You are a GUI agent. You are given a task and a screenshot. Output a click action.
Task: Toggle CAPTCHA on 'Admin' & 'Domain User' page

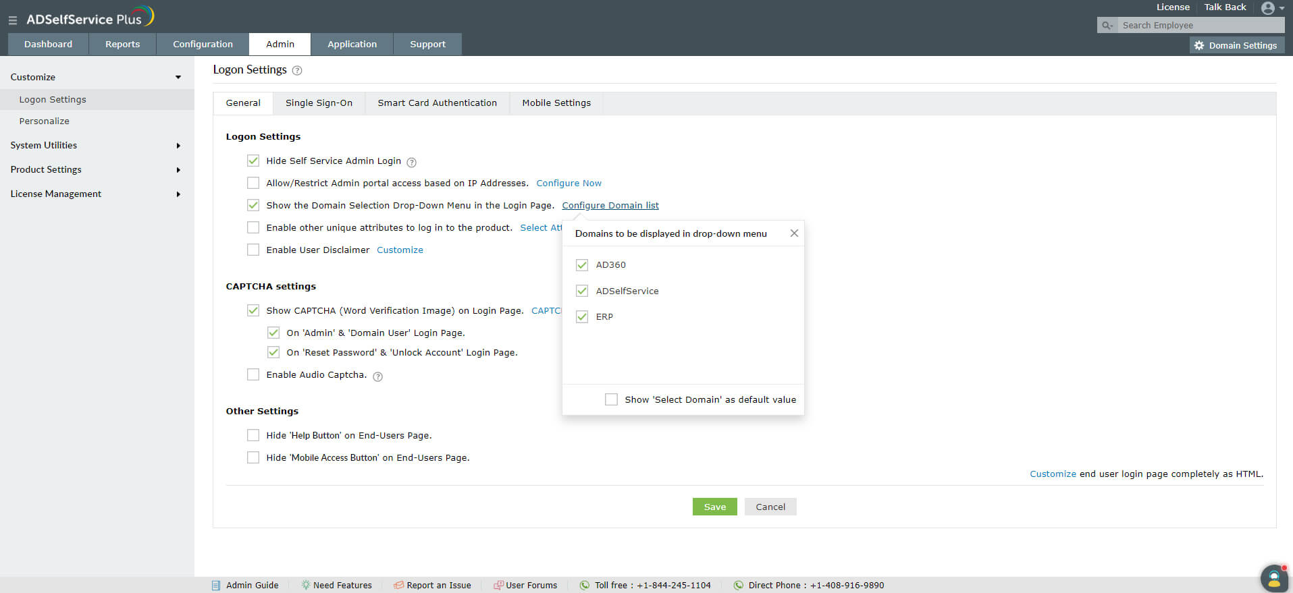[x=273, y=333]
